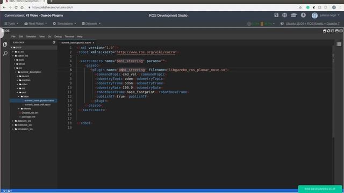Click the save floppy disk icon in header
Image resolution: width=344 pixels, height=193 pixels.
pos(276,15)
